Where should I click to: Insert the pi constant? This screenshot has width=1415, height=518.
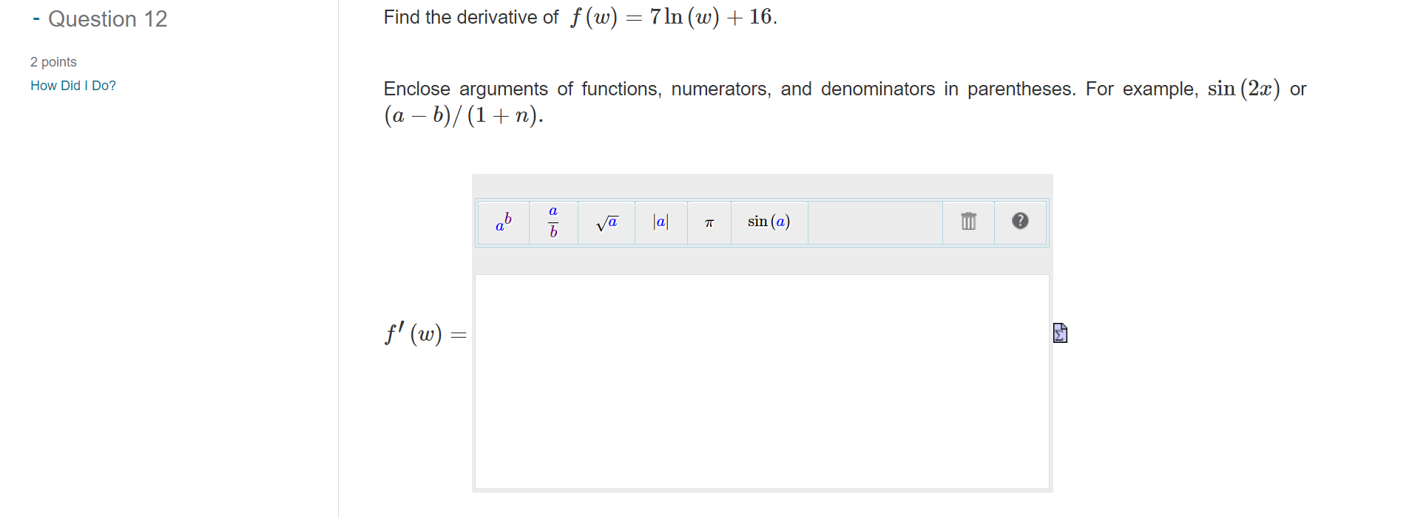[709, 222]
